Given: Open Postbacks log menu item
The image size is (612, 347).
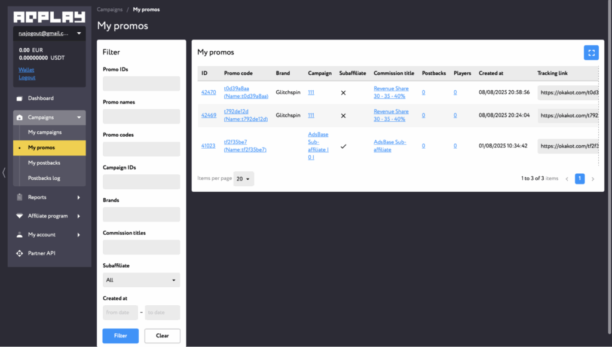Looking at the screenshot, I should [x=44, y=178].
